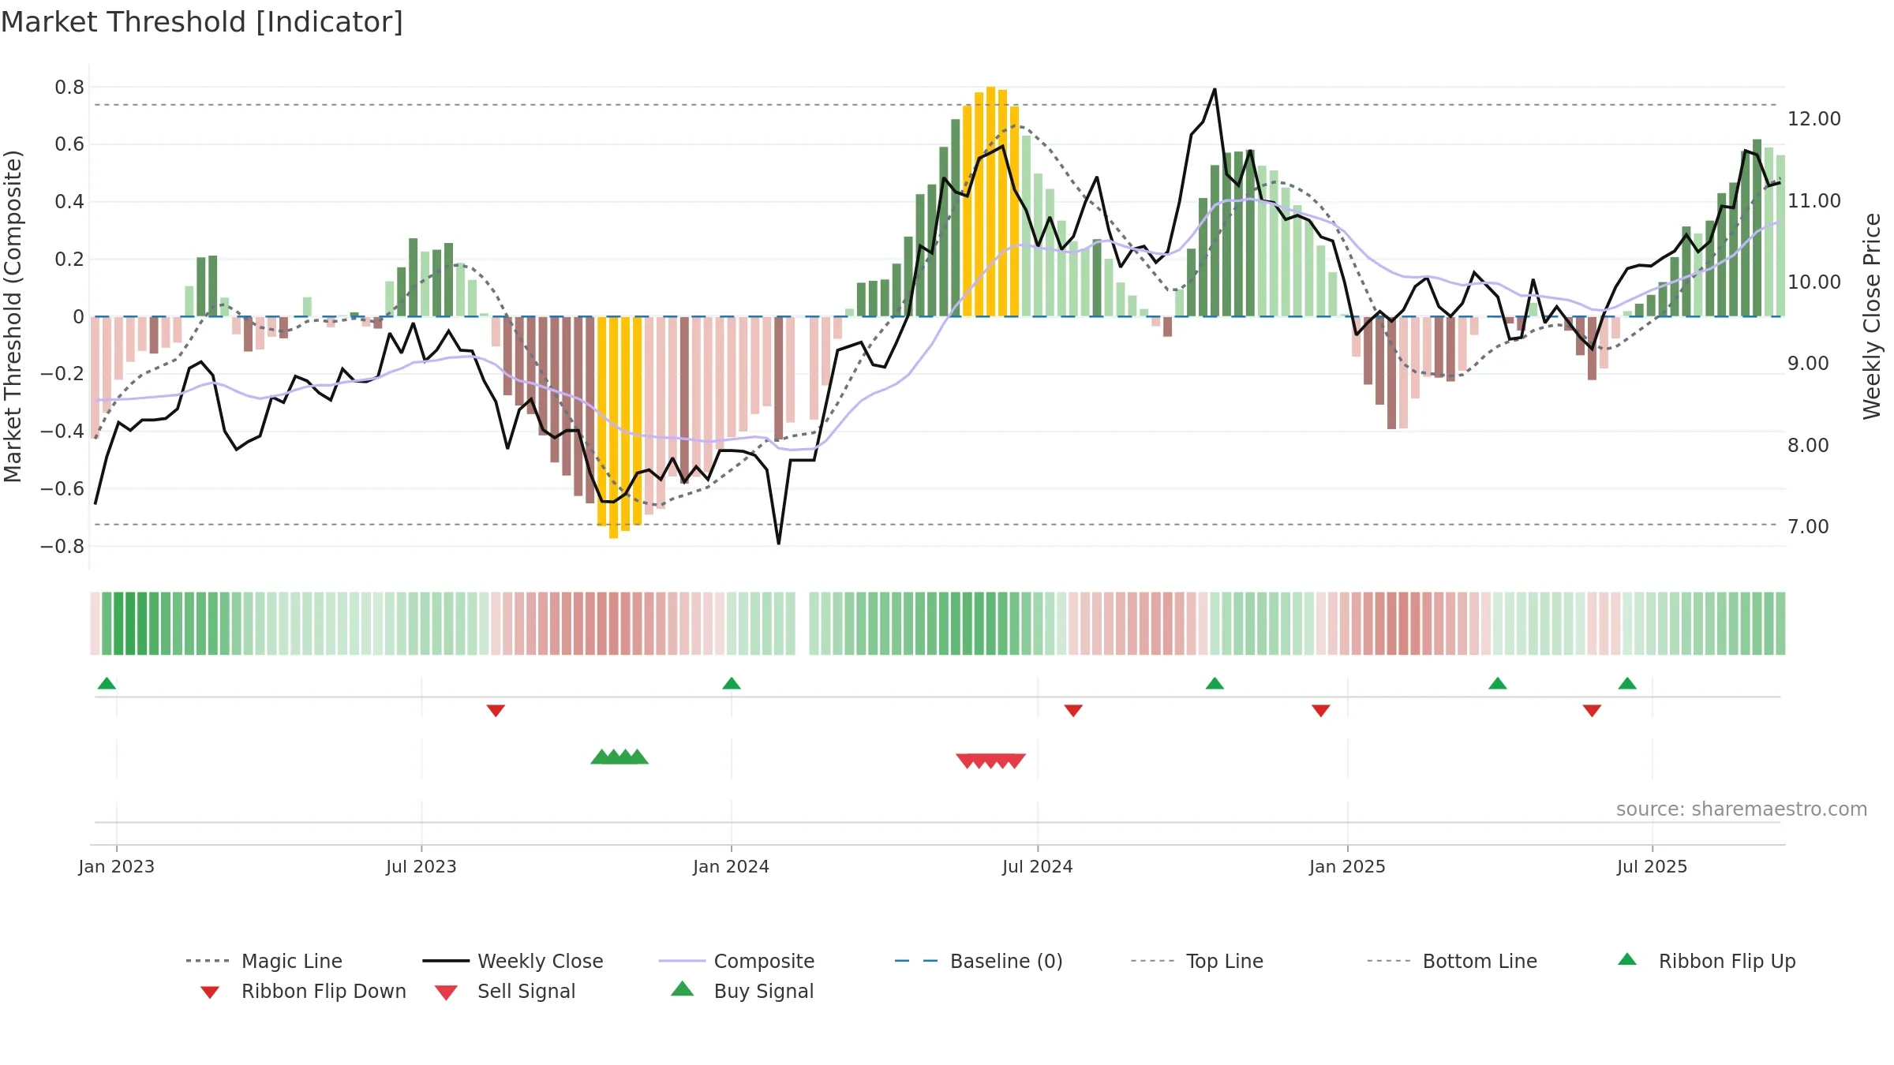Viewport: 1894px width, 1065px height.
Task: Toggle the Ribbon Flip Down legend entry
Action: tap(302, 991)
